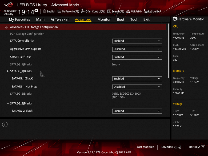This screenshot has height=156, width=208.
Task: Click the Hardware Monitor screen icon
Action: [175, 19]
